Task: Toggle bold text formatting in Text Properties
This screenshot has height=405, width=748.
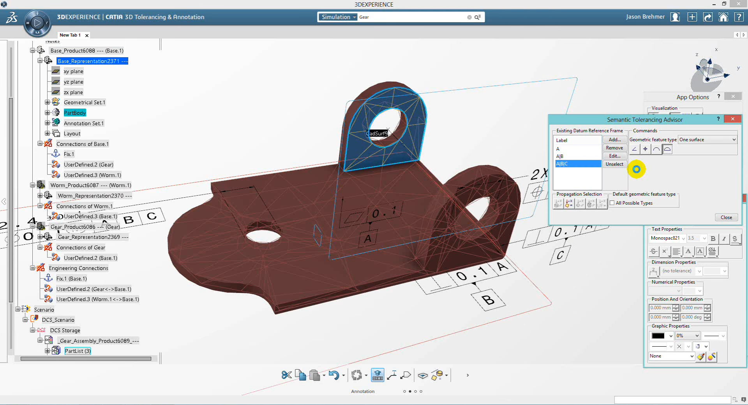Action: pyautogui.click(x=713, y=238)
